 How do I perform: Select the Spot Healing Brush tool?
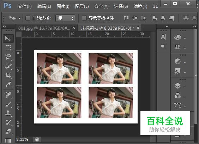pos(8,94)
